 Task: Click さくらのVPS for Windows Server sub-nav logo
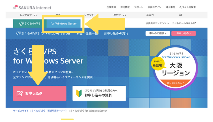(x=43, y=33)
